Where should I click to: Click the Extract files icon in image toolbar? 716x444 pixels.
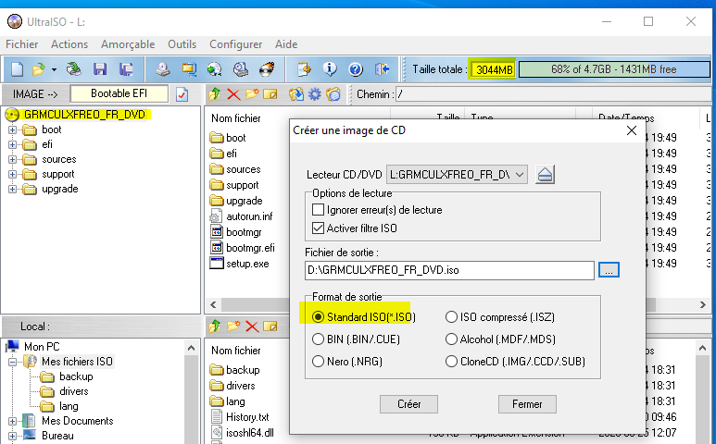point(295,94)
